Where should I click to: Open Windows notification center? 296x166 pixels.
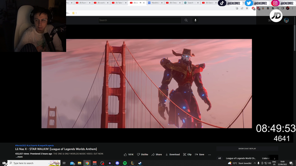[x=291, y=163]
